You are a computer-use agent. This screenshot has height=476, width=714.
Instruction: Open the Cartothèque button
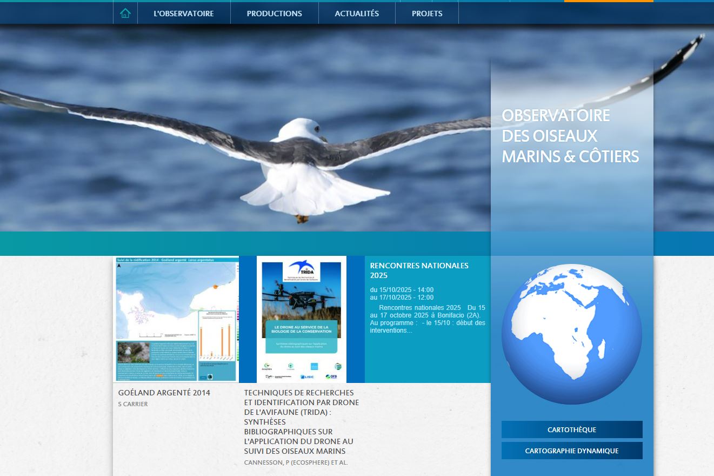tap(571, 429)
